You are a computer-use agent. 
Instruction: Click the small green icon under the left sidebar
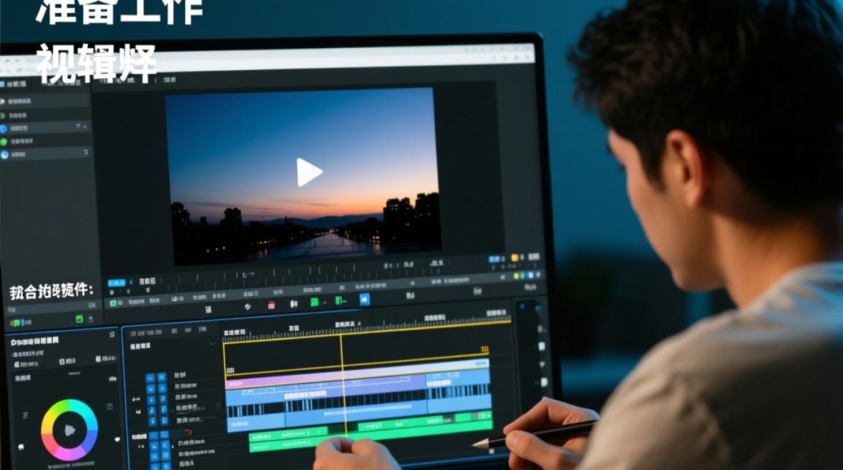coord(79,319)
